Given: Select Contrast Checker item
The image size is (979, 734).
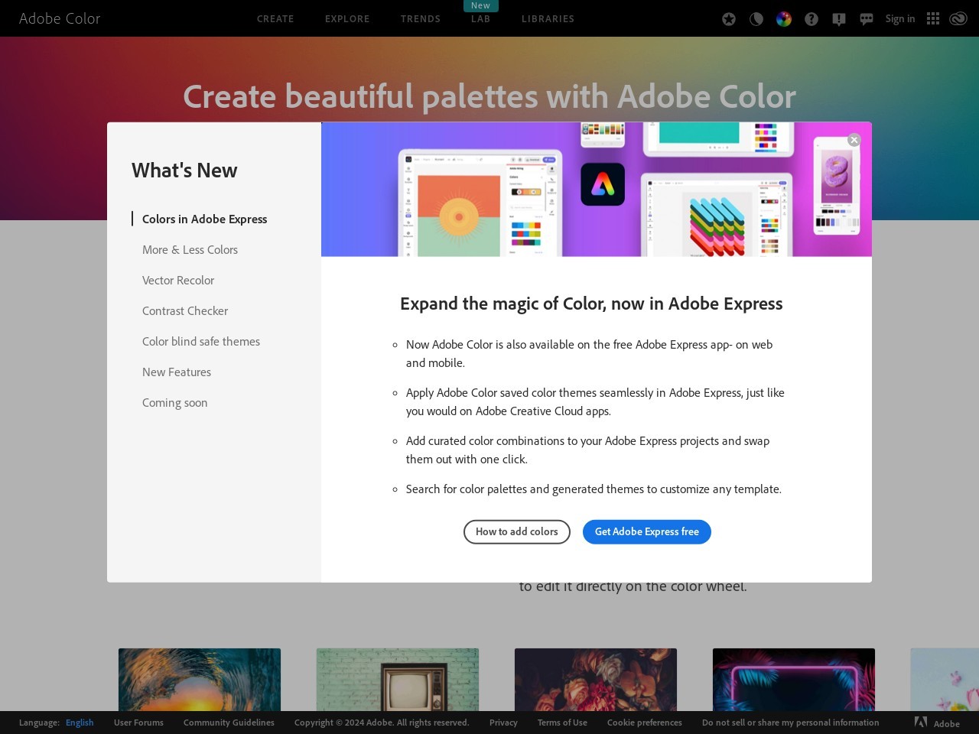Looking at the screenshot, I should pyautogui.click(x=185, y=310).
